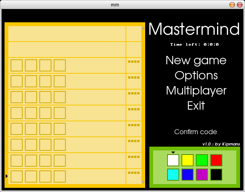Click fourth peg slot in topmost peg row
The height and width of the screenshot is (192, 245).
click(x=60, y=65)
